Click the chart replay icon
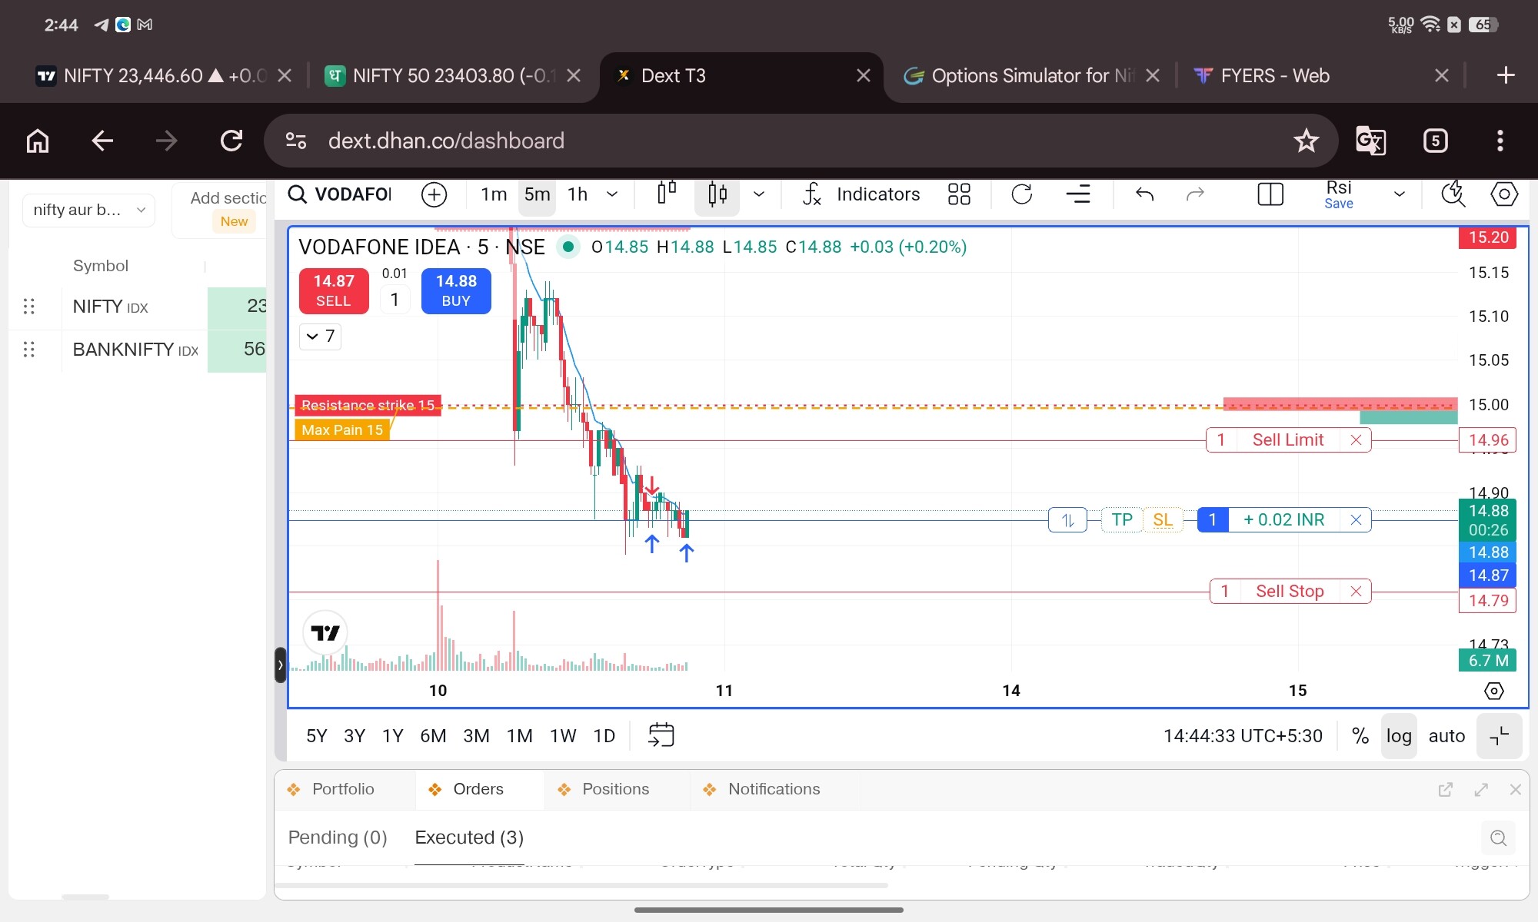The height and width of the screenshot is (922, 1538). [1022, 194]
